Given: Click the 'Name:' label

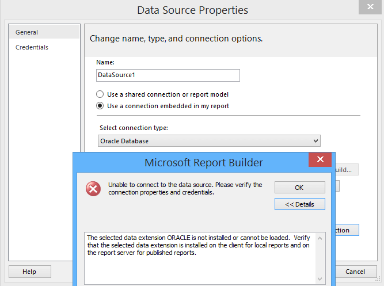Looking at the screenshot, I should 105,63.
